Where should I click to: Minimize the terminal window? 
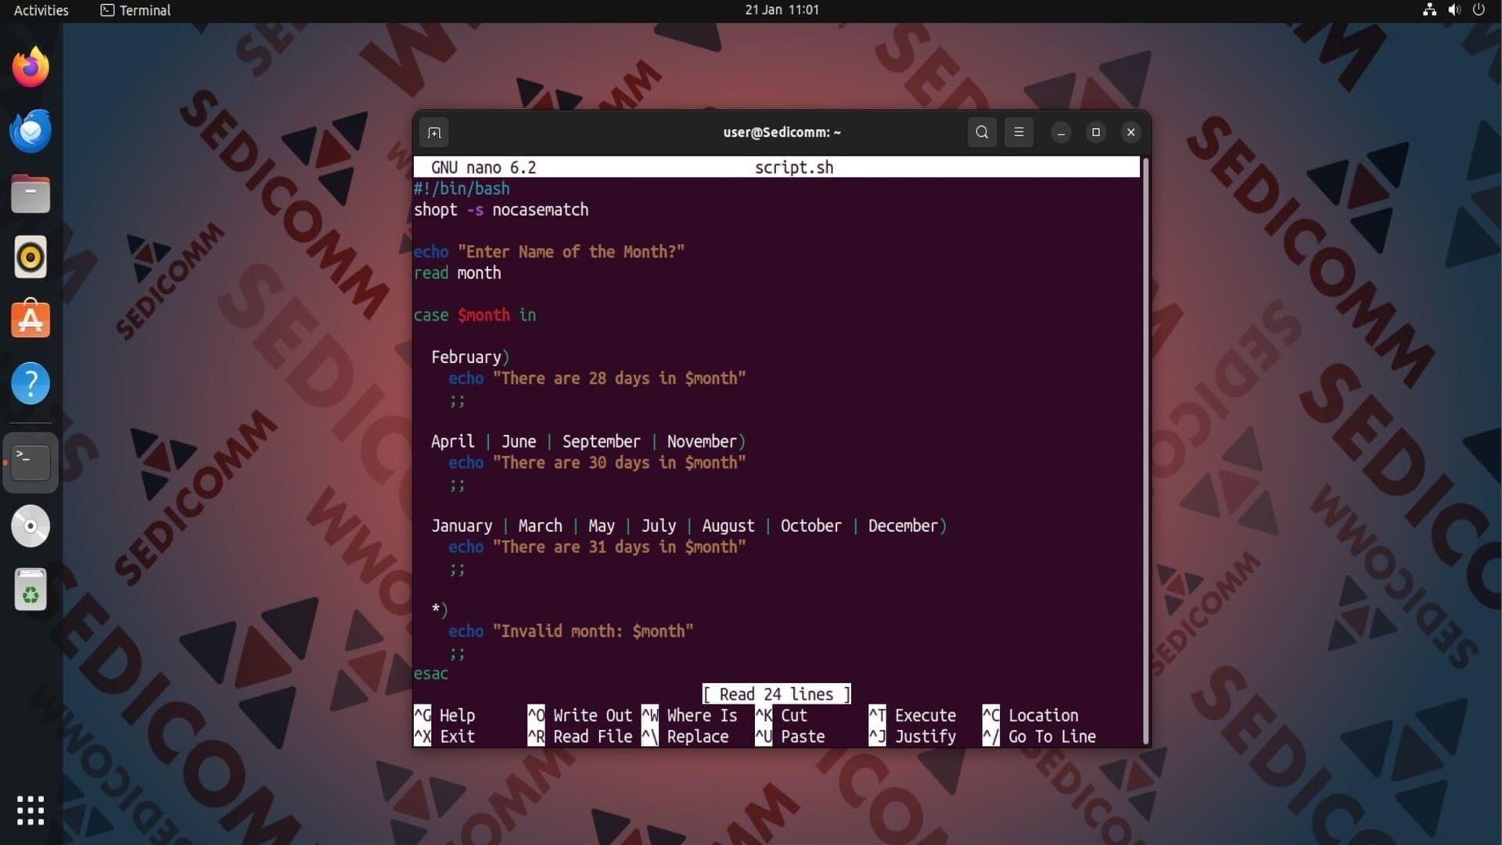point(1061,132)
